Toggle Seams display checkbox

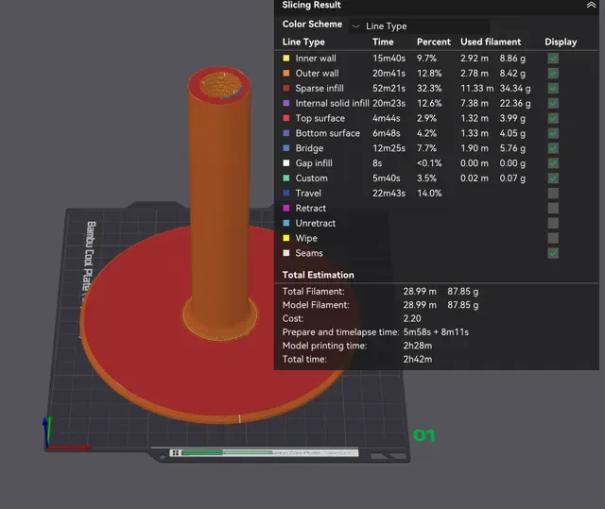[x=553, y=253]
